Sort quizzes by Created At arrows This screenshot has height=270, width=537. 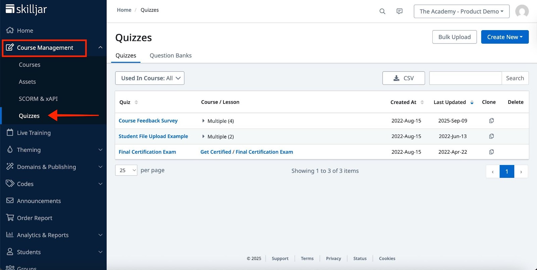tap(422, 102)
